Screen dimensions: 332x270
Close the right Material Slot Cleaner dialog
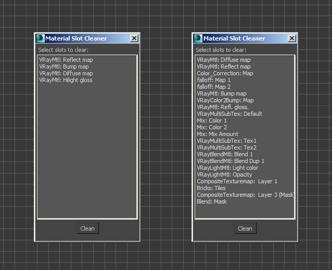coord(291,38)
